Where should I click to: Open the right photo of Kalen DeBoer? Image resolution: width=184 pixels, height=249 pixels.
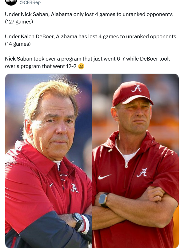pyautogui.click(x=135, y=161)
